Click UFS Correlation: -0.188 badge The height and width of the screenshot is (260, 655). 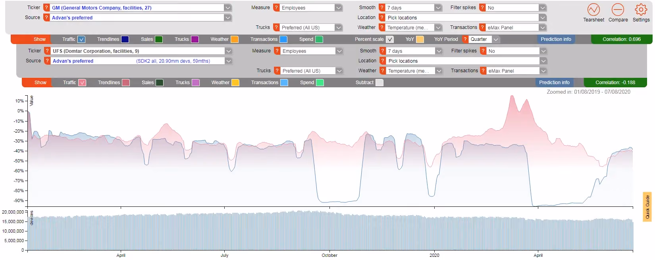(x=615, y=83)
